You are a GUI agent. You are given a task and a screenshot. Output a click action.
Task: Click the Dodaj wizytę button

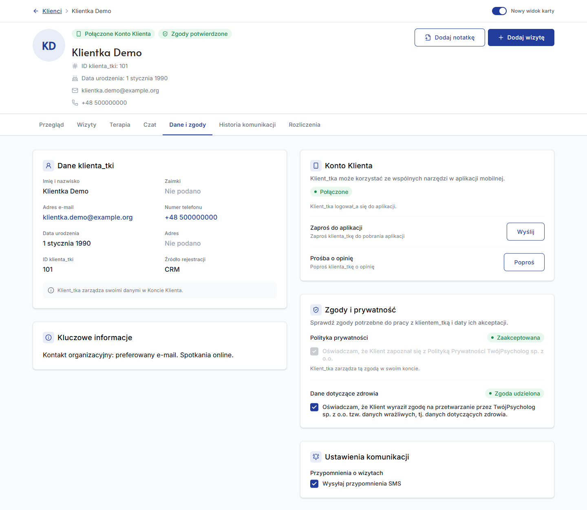click(521, 37)
